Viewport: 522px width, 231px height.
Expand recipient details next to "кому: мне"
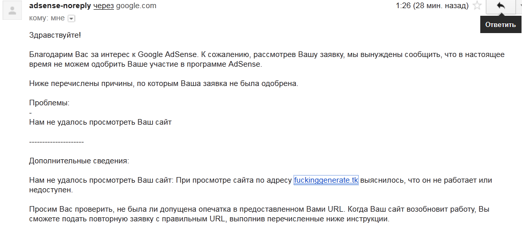71,19
